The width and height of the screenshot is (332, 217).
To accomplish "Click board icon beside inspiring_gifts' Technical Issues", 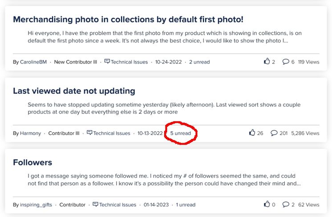I will (96, 204).
